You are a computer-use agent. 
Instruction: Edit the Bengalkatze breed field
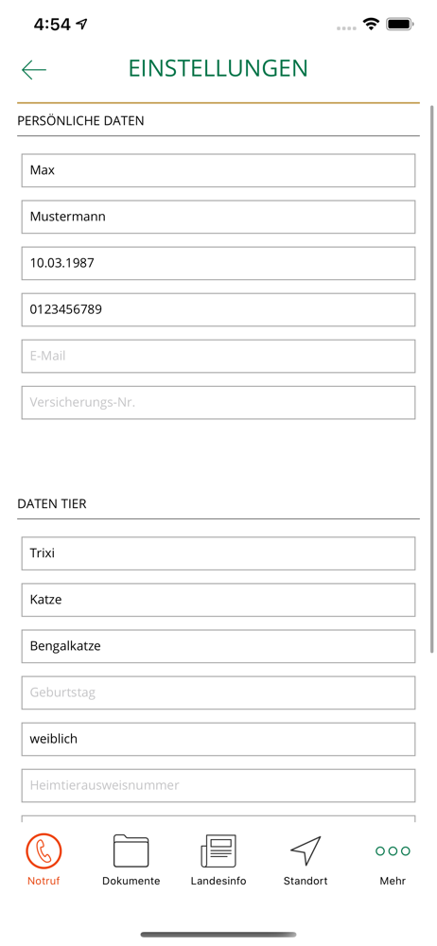point(218,646)
